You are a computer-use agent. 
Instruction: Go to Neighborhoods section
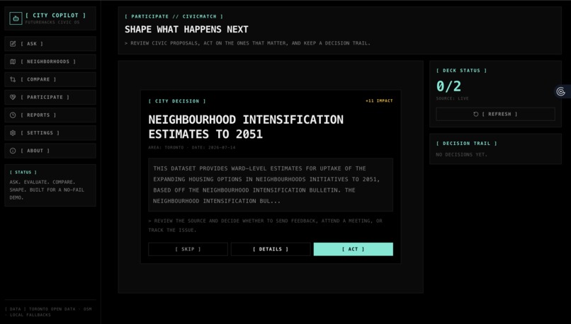pos(50,62)
